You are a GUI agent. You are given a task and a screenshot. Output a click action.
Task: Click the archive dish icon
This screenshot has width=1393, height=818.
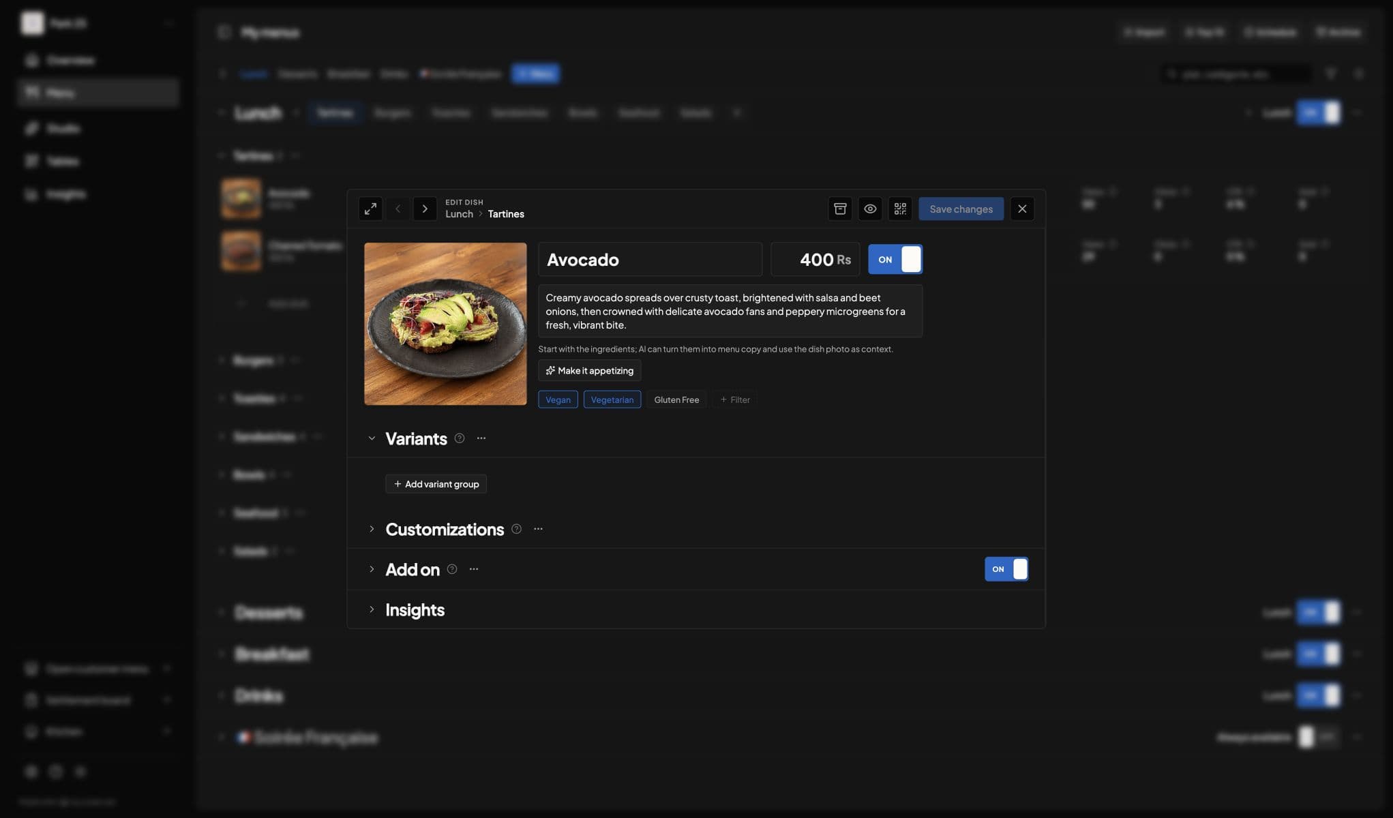tap(840, 209)
